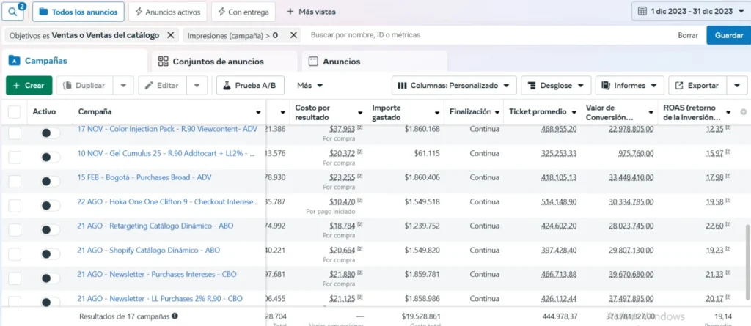
Task: Expand the Informes dropdown menu
Action: 629,86
